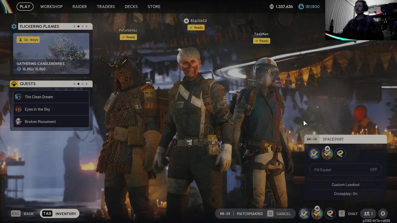
Task: Click third squad member icon in Spaceport panel
Action: click(340, 154)
